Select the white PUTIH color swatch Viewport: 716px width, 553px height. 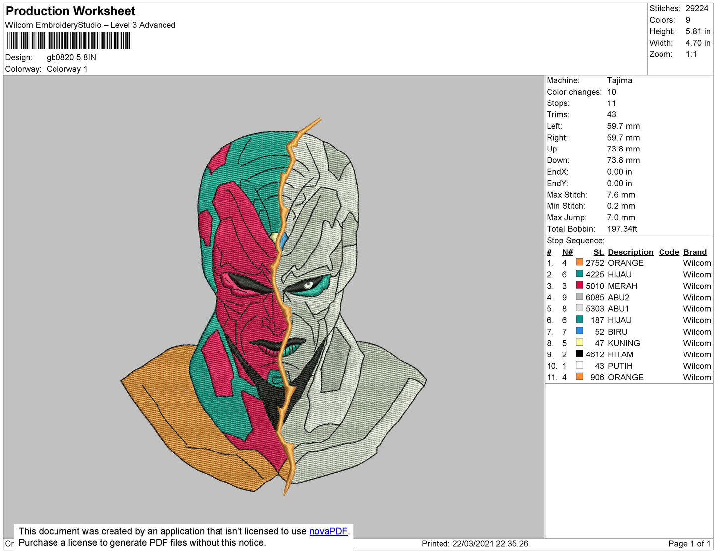click(579, 365)
